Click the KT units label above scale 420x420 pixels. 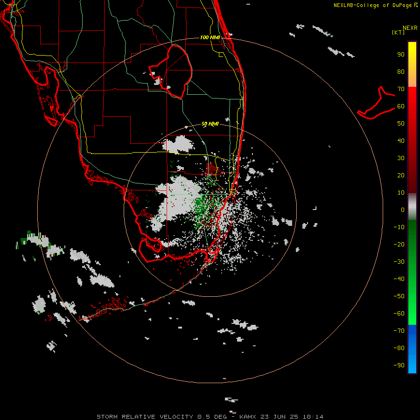(x=399, y=32)
